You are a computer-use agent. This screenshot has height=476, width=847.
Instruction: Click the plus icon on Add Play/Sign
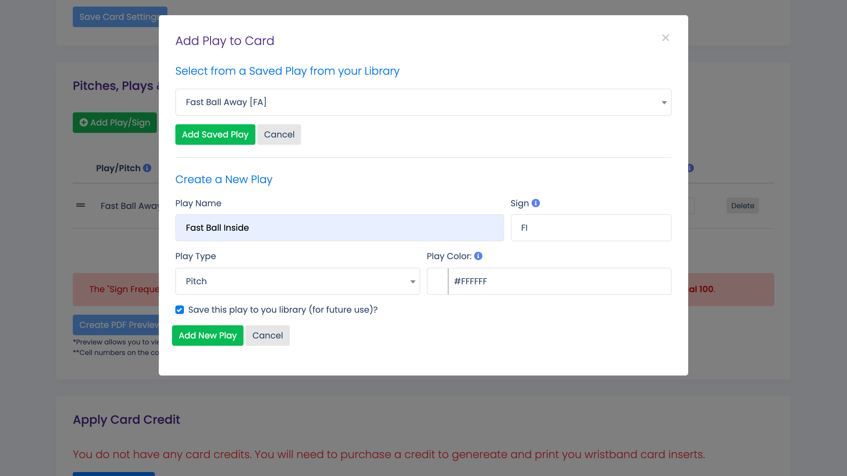coord(84,123)
